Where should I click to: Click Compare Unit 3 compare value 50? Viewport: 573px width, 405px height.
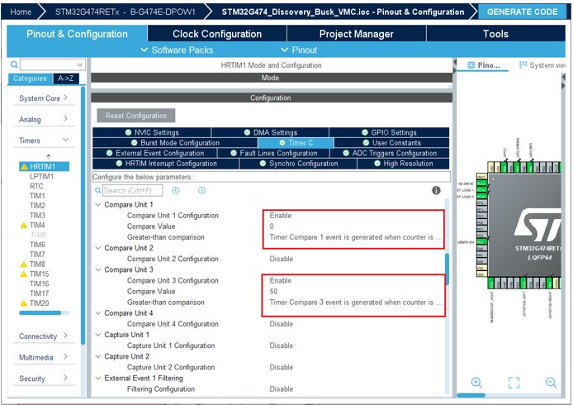(273, 292)
